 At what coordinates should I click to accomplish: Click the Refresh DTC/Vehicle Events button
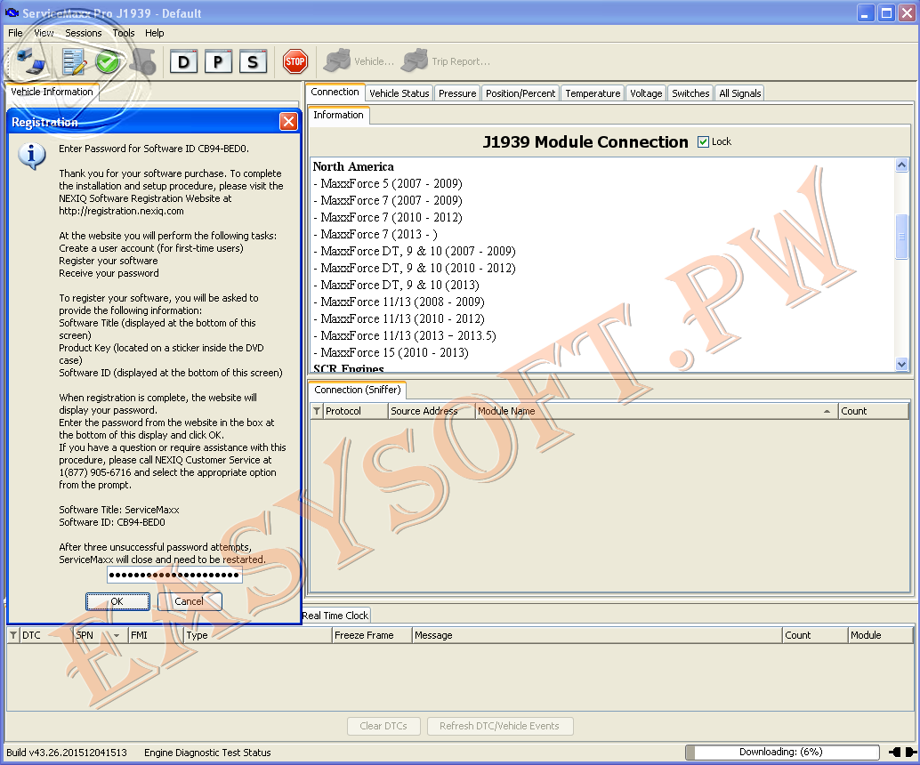click(500, 726)
